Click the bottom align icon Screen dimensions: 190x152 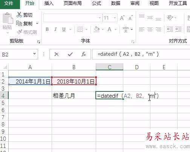point(158,19)
